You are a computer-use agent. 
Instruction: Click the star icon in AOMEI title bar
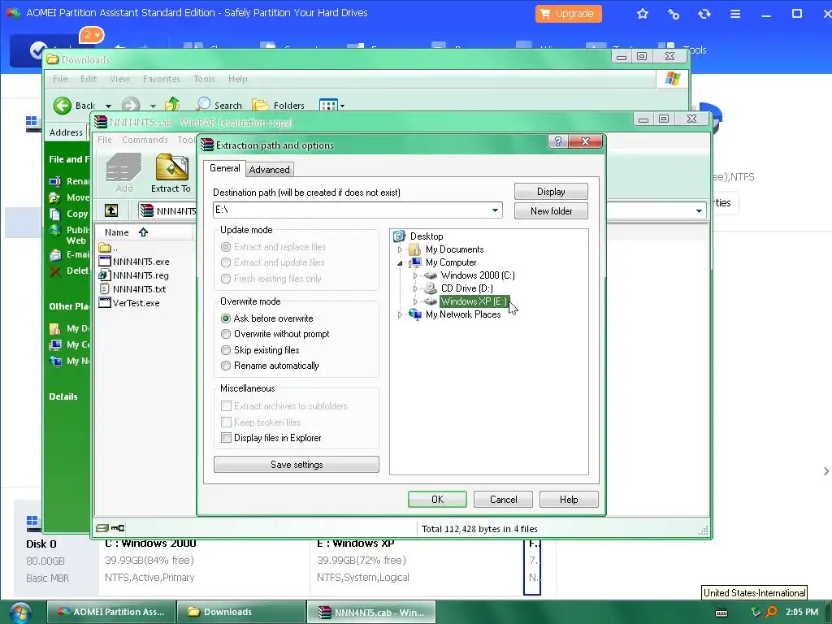pyautogui.click(x=643, y=14)
